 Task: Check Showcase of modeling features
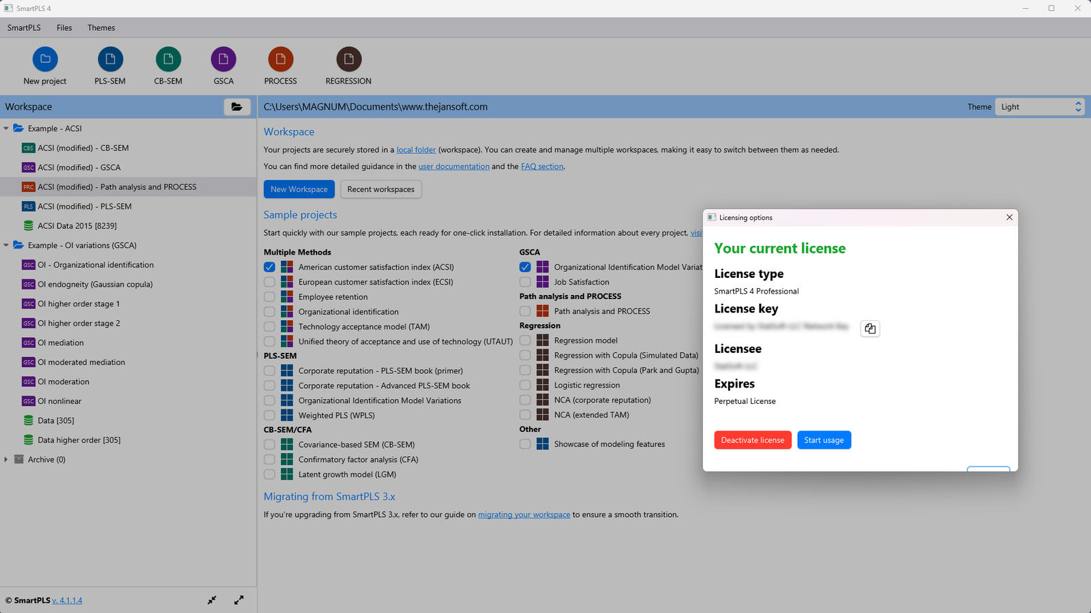coord(525,444)
